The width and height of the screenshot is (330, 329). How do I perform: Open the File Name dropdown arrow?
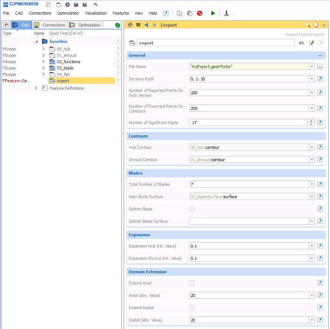point(312,66)
